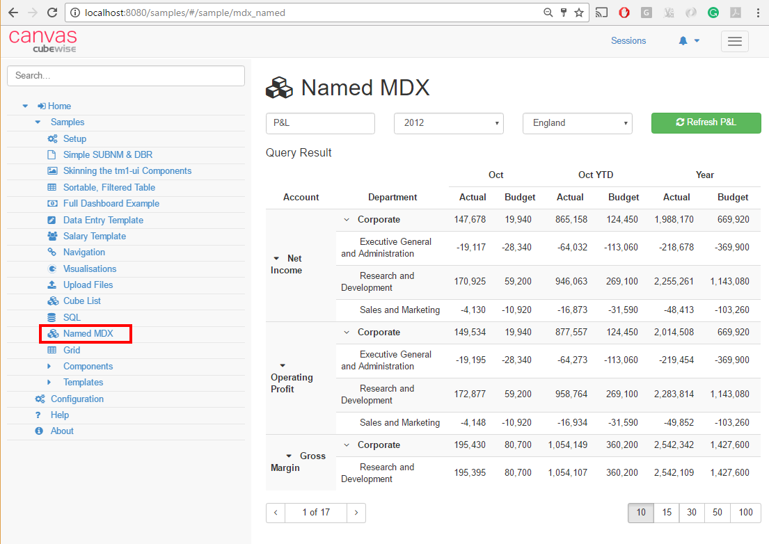
Task: Select 15 rows per page
Action: [666, 513]
